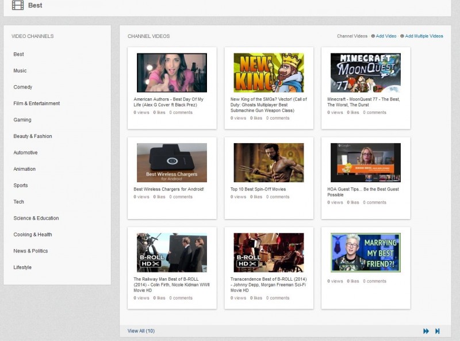The image size is (460, 341).
Task: Click View All (10) link
Action: [141, 331]
